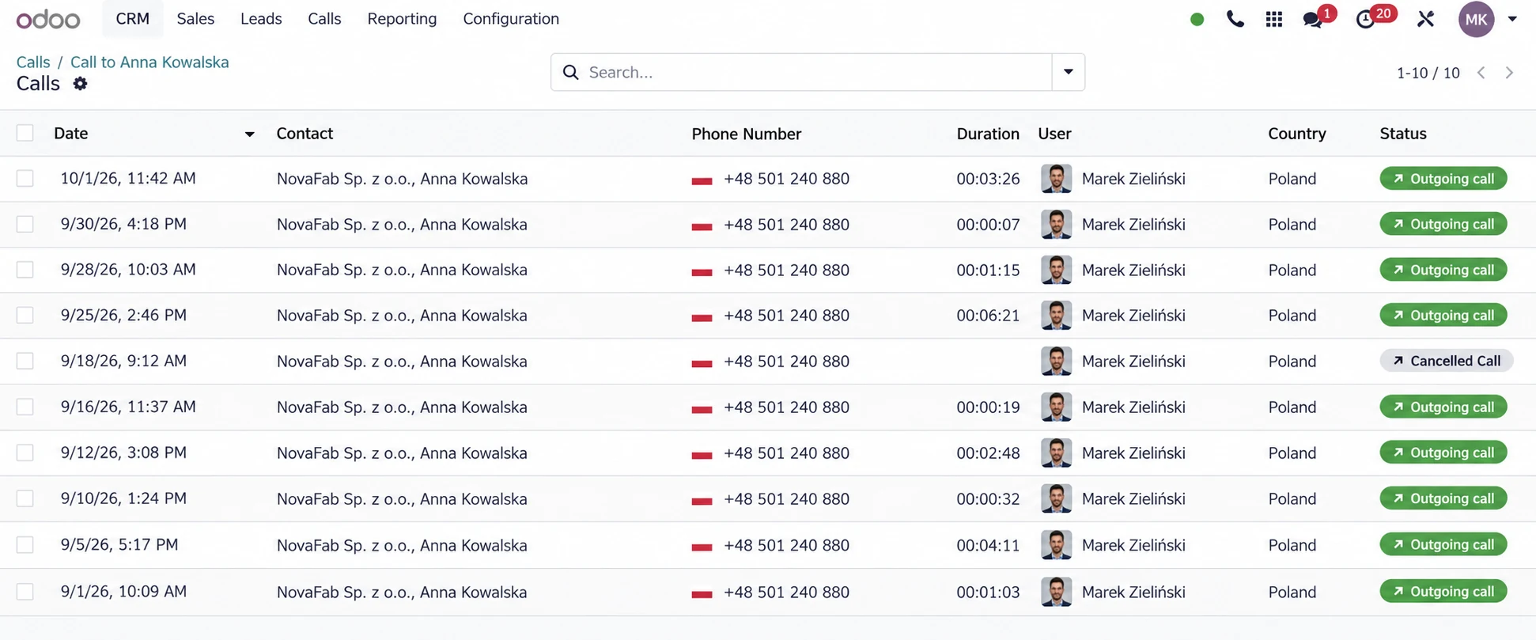This screenshot has height=640, width=1536.
Task: Select the 9/12/26, 3:08 PM row checkbox
Action: coord(25,453)
